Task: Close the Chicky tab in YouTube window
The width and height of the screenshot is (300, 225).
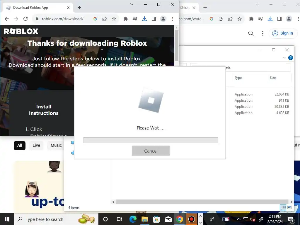Action: (194, 8)
